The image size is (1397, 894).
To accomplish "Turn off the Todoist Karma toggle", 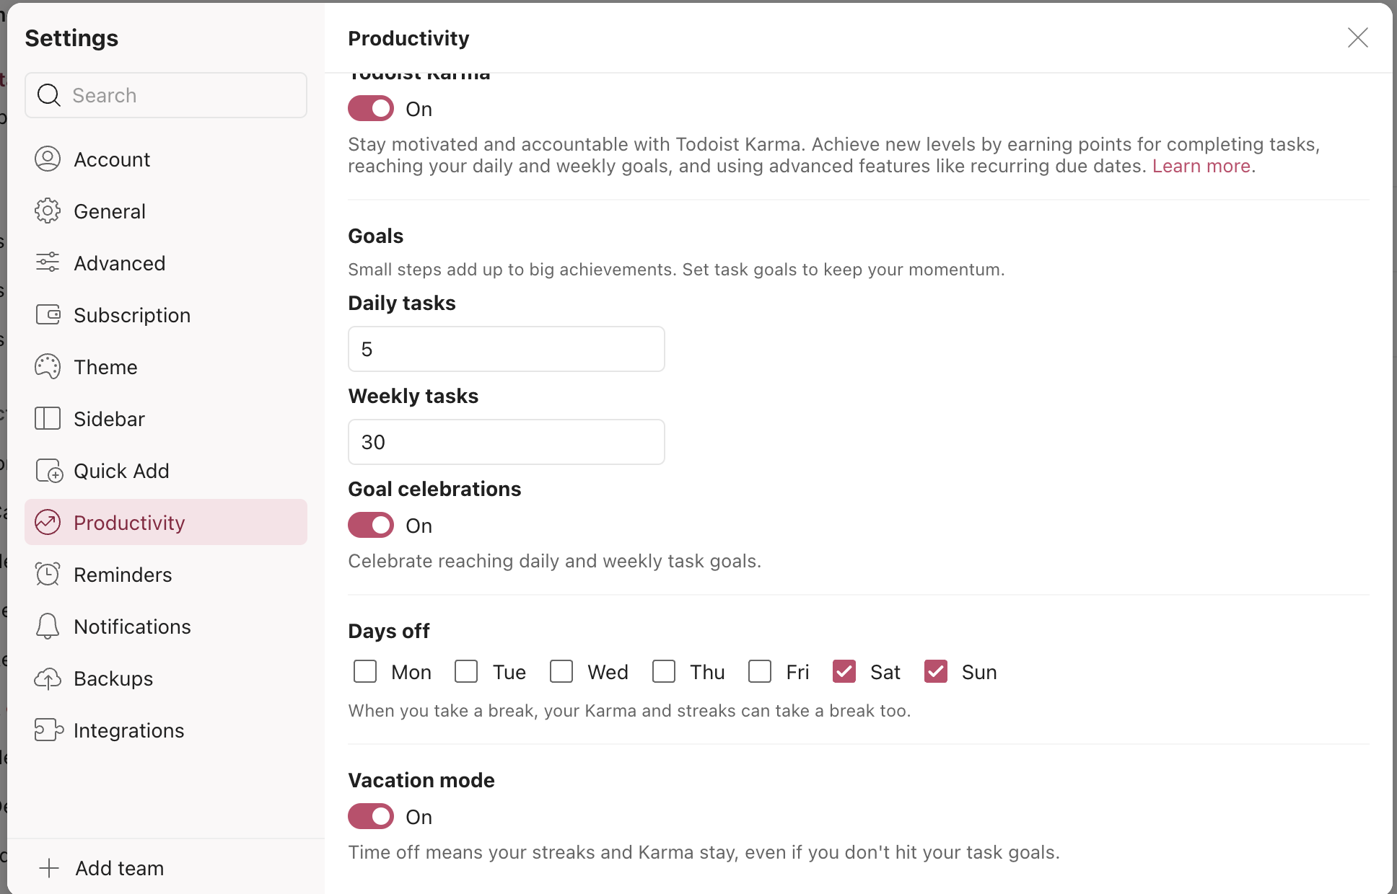I will point(371,109).
